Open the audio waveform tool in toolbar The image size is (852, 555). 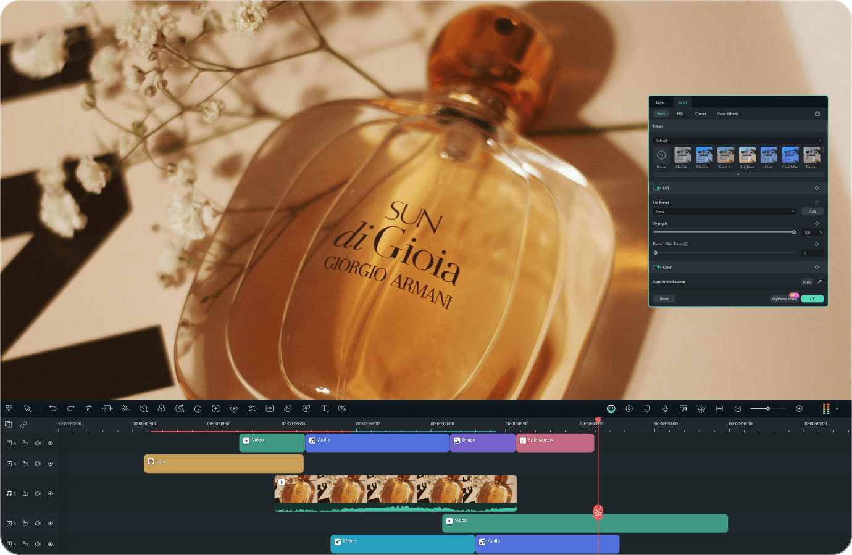pyautogui.click(x=270, y=408)
